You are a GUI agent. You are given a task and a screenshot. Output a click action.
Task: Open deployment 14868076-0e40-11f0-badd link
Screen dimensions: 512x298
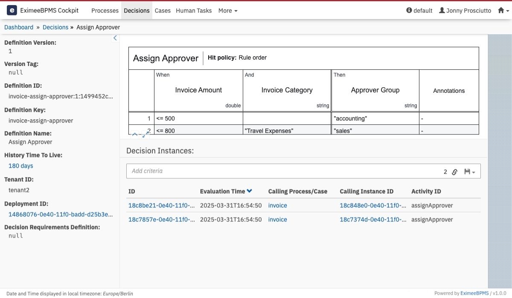[x=61, y=214]
